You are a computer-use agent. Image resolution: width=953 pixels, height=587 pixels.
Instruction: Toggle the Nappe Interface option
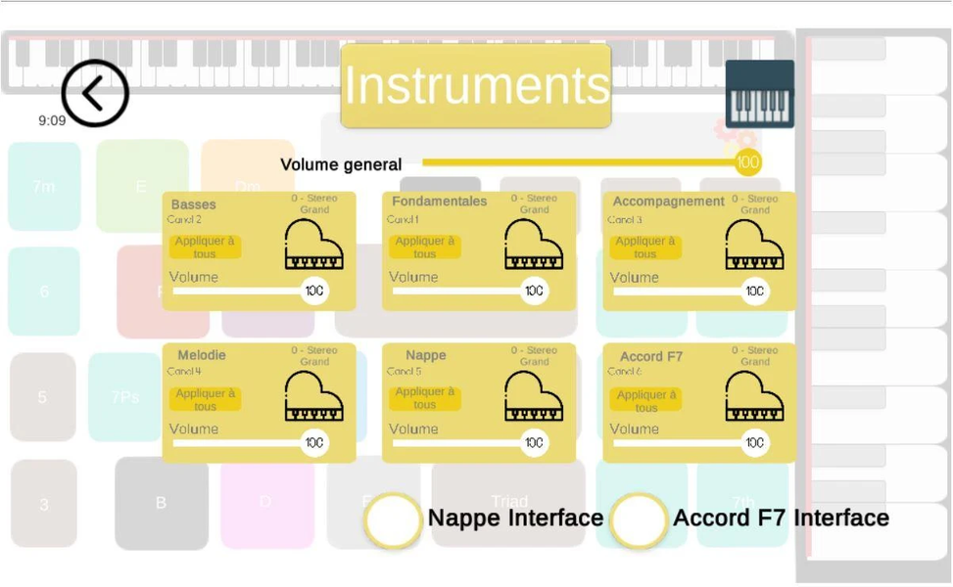[x=393, y=519]
